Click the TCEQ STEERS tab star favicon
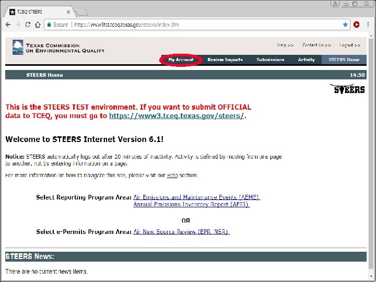 (x=12, y=12)
